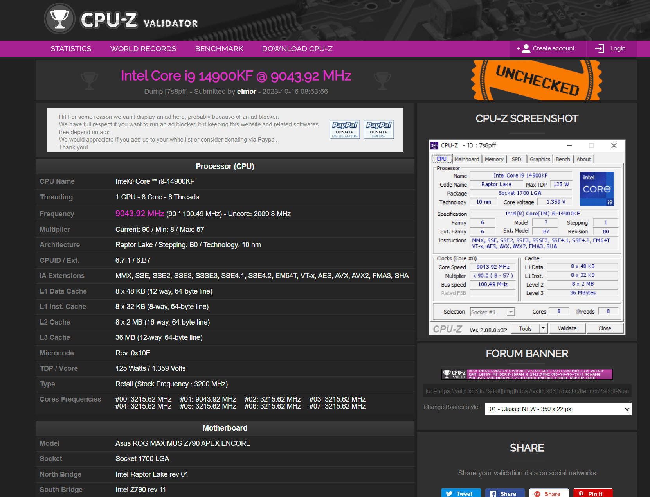
Task: Click the CPU-Z trophy logo icon
Action: [x=59, y=18]
